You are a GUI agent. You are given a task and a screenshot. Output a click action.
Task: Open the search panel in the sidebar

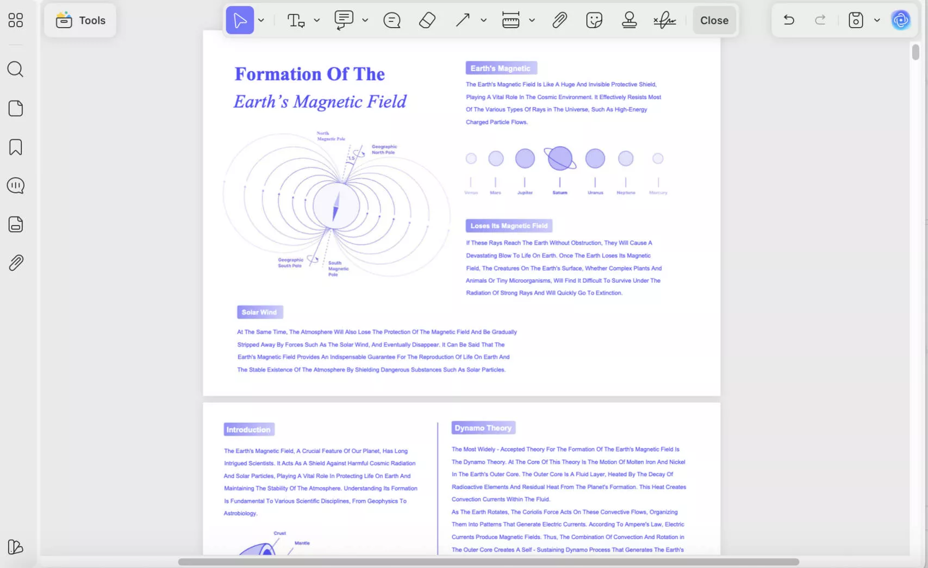point(15,69)
